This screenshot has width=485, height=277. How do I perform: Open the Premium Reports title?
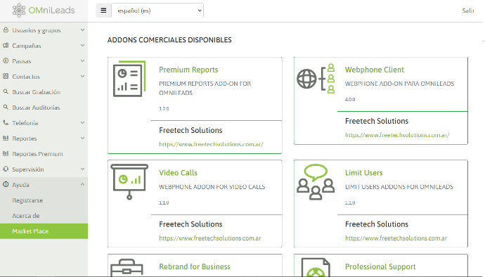pos(188,70)
